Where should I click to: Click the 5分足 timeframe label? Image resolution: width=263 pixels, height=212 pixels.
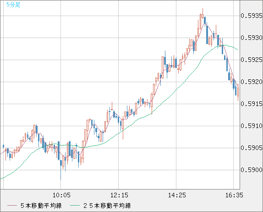click(13, 5)
